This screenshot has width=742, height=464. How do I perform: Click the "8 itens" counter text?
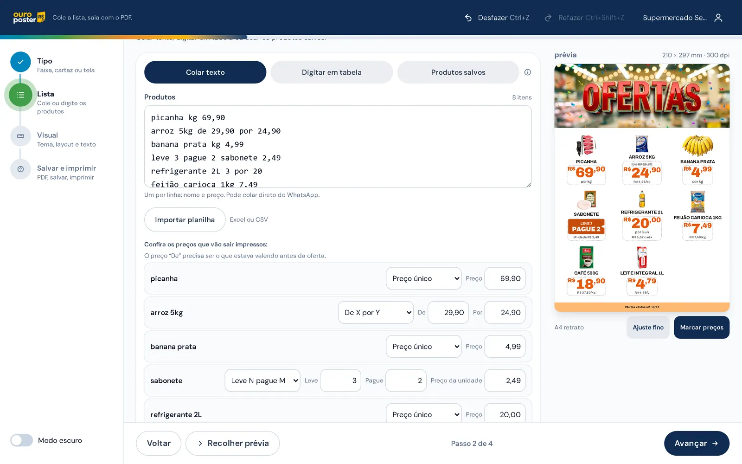click(x=522, y=97)
